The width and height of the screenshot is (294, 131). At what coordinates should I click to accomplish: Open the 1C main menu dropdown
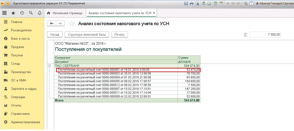(8, 4)
